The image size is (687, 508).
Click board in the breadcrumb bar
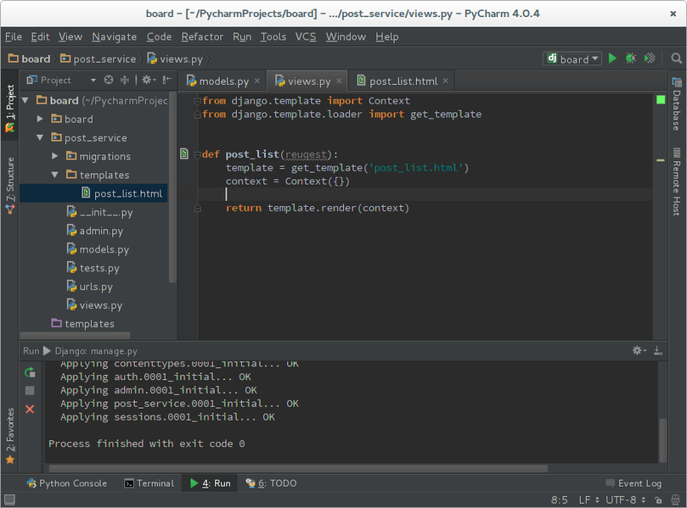30,59
